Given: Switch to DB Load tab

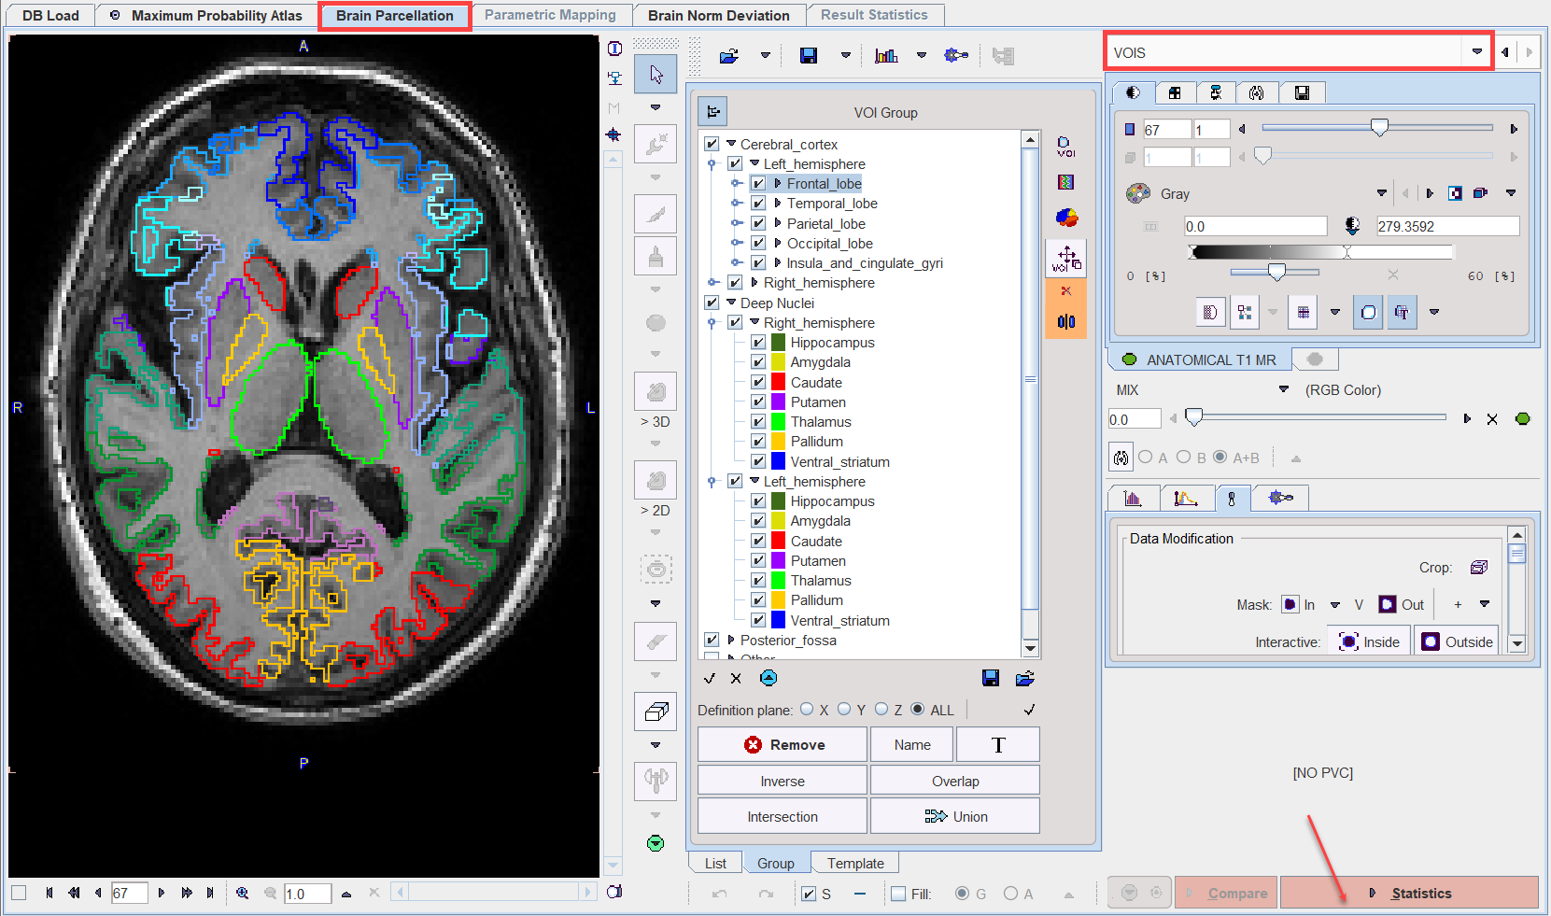Looking at the screenshot, I should pos(50,15).
